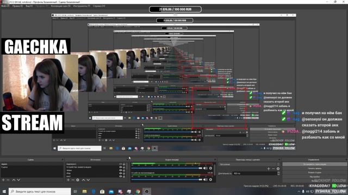
Task: Open Правка menu
Action: coord(17,6)
